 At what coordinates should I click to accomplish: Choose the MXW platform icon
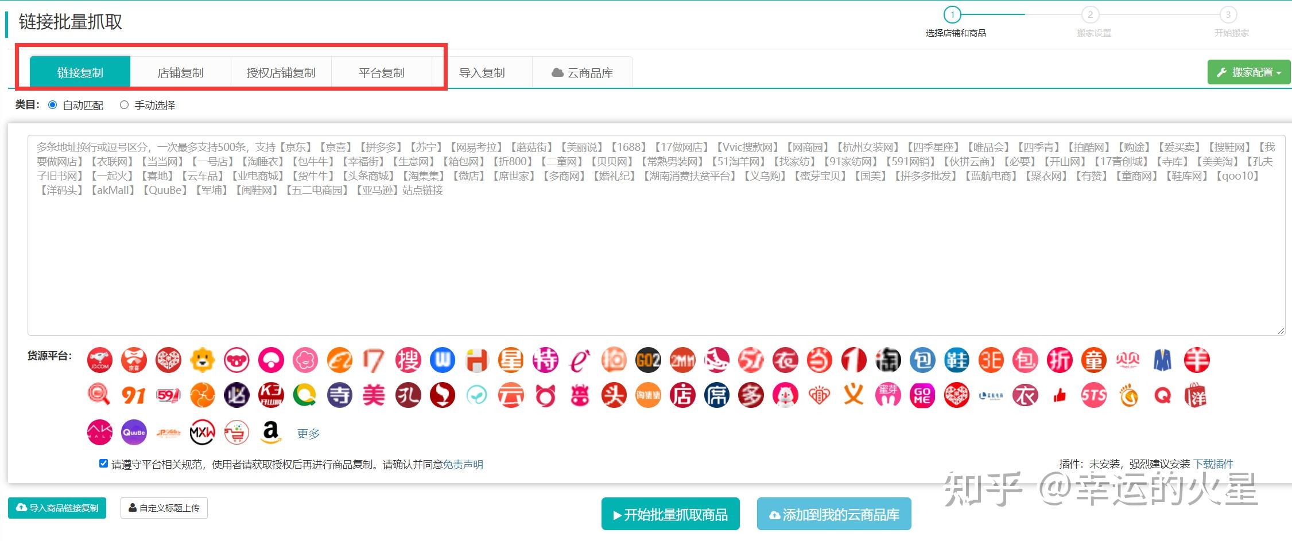click(203, 433)
